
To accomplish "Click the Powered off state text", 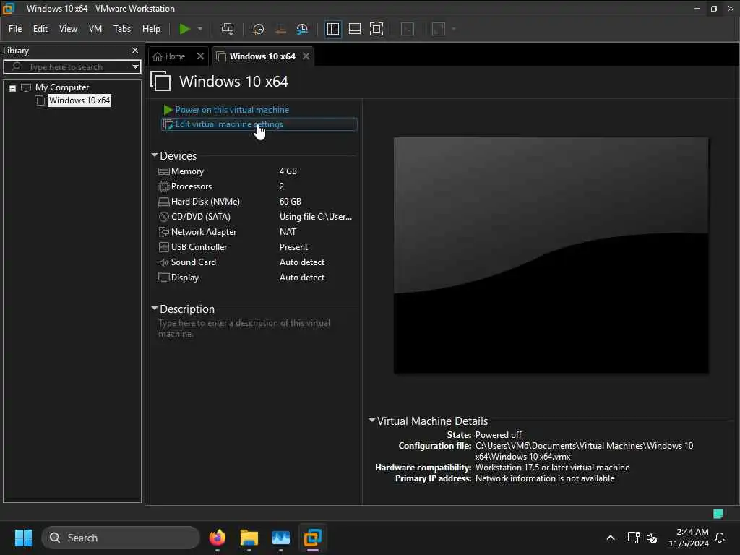I will pos(499,434).
